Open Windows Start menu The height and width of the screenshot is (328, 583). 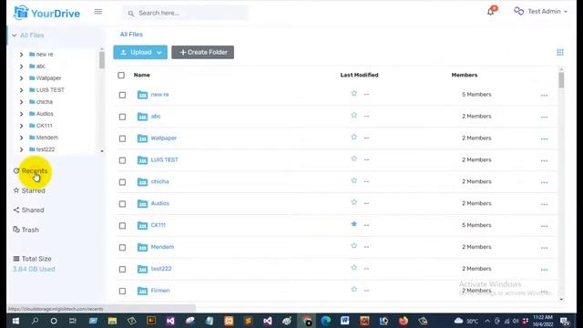click(15, 321)
